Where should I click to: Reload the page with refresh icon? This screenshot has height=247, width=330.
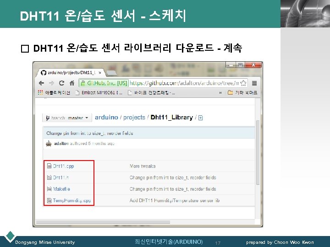(x=61, y=83)
